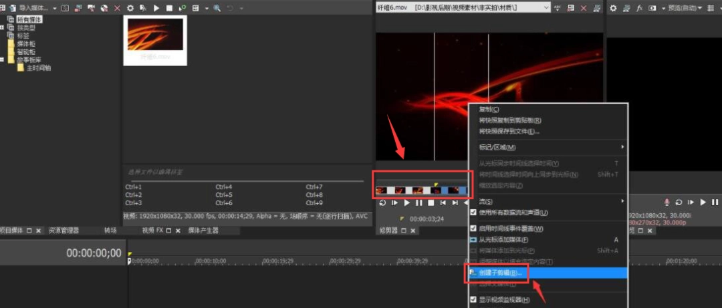Click preview external monitor icon
The height and width of the screenshot is (308, 722).
(626, 8)
